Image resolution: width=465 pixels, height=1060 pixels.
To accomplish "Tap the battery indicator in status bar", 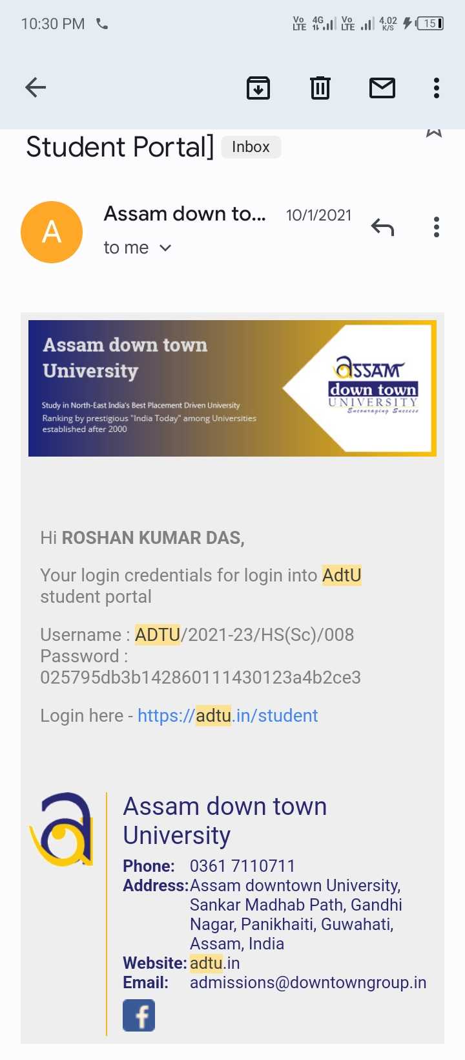I will pos(430,24).
